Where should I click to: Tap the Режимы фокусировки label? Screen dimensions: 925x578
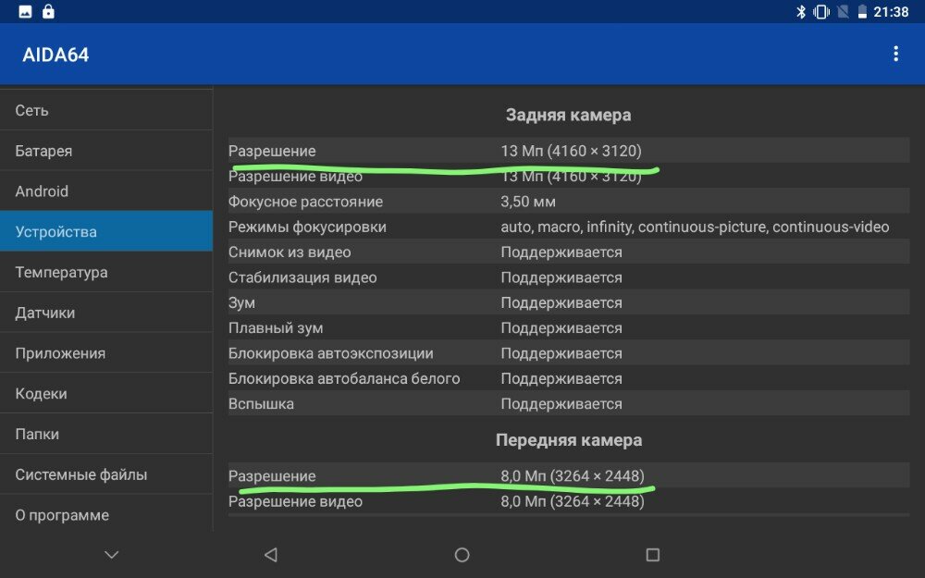[x=307, y=228]
